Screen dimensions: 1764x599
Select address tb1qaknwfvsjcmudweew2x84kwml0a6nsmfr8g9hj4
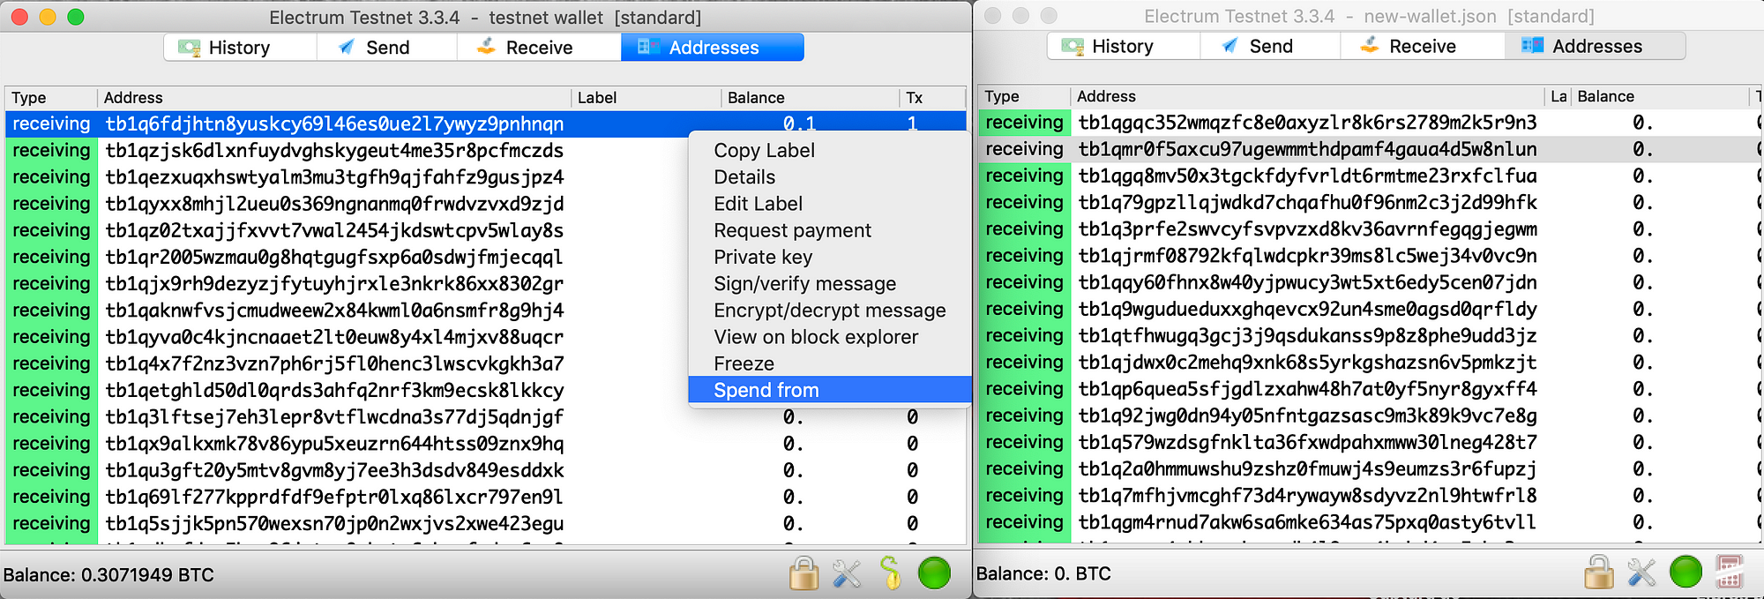click(334, 311)
